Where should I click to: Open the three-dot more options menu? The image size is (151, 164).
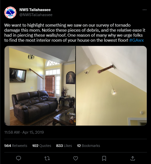coord(144,10)
